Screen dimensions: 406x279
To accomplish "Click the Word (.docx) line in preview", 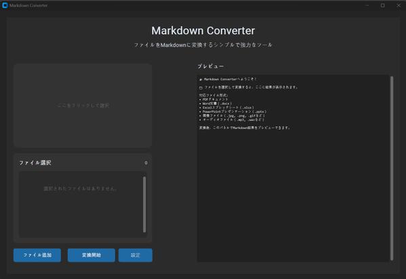I will coord(216,103).
